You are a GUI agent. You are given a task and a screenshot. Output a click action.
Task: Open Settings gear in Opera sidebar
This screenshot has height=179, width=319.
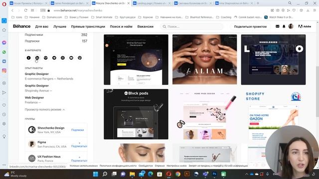4,124
